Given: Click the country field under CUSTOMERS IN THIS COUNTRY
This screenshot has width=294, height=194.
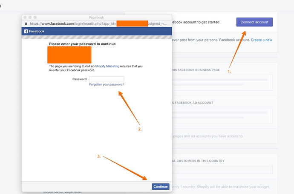Looking at the screenshot, I should (222, 169).
